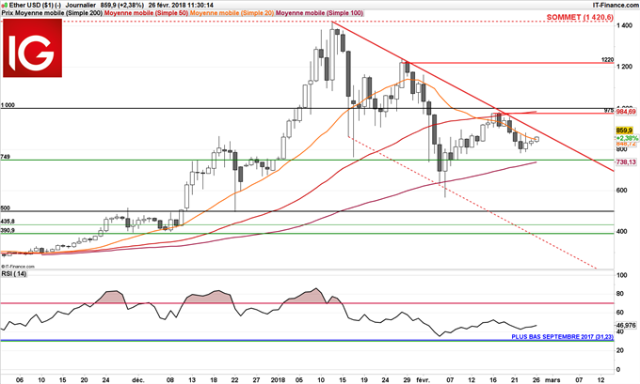The height and width of the screenshot is (384, 640).
Task: Click the IG logo
Action: pos(33,48)
